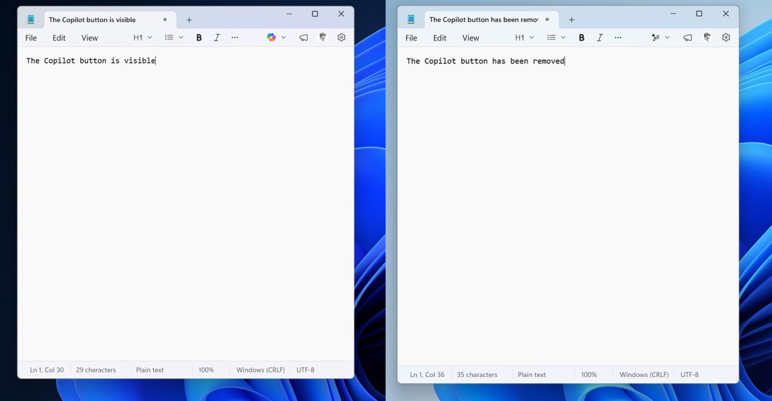Toggle bold formatting in the left window

(199, 37)
